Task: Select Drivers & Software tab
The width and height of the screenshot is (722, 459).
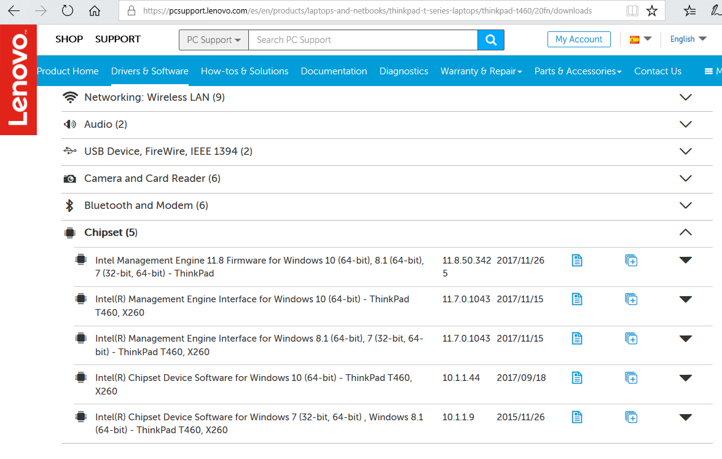Action: click(x=150, y=71)
